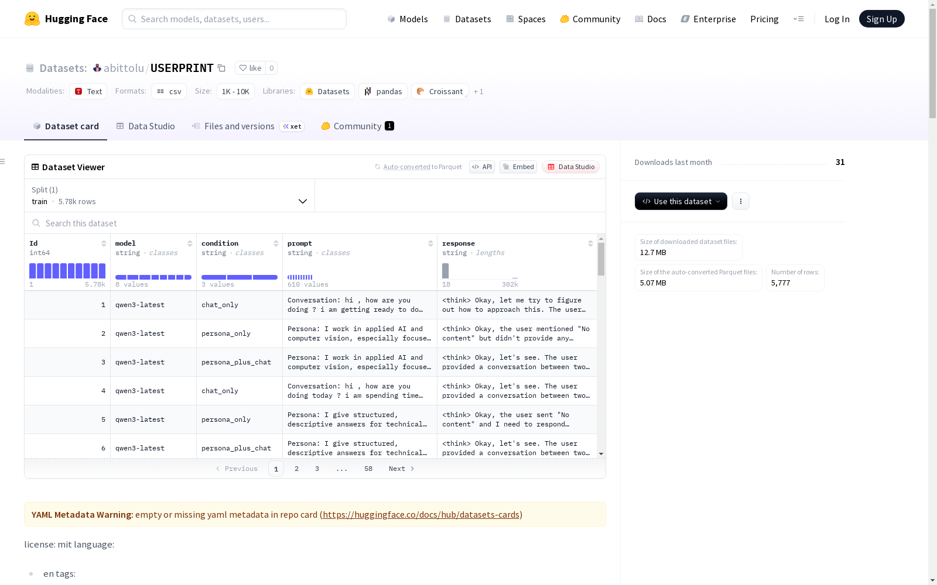Sort by the Id column
Screen dimensions: 937x585
pos(104,243)
